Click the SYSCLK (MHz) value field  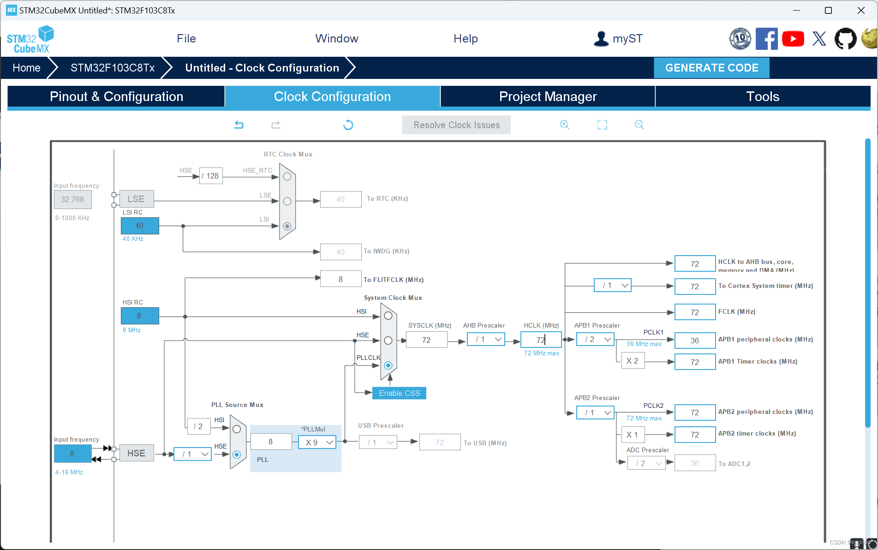(x=427, y=340)
